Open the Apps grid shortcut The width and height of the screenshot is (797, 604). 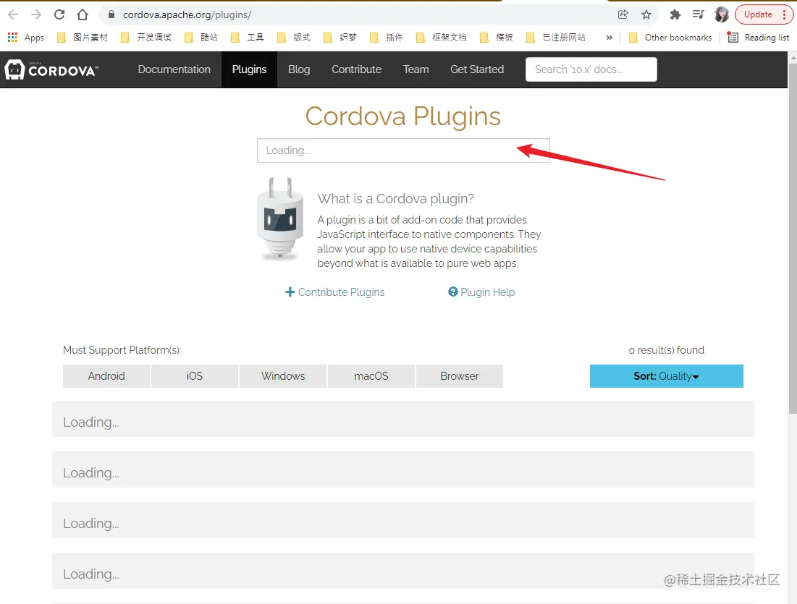point(26,38)
